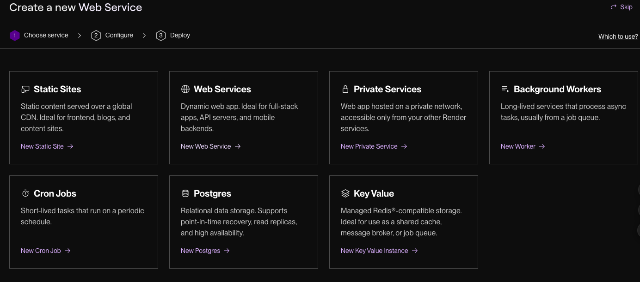The height and width of the screenshot is (282, 640).
Task: Click the arrow beside New Key Value Instance
Action: pos(415,251)
